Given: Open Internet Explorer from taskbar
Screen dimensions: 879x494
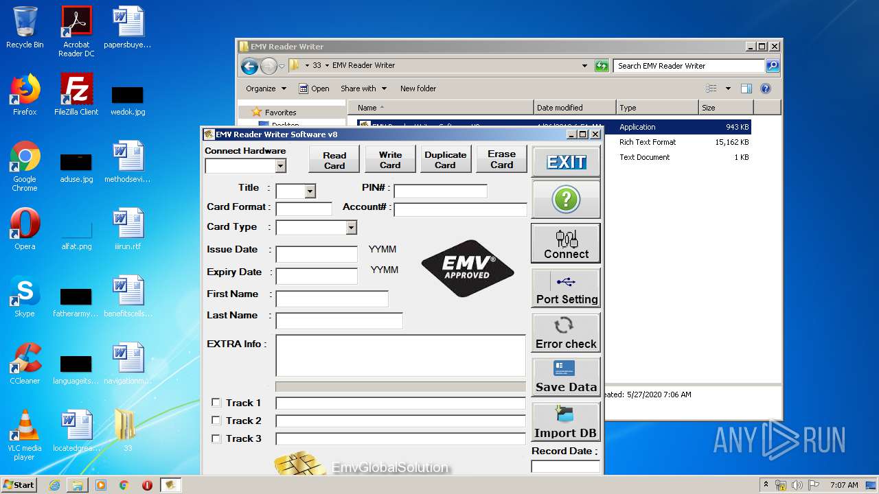Looking at the screenshot, I should tap(54, 485).
